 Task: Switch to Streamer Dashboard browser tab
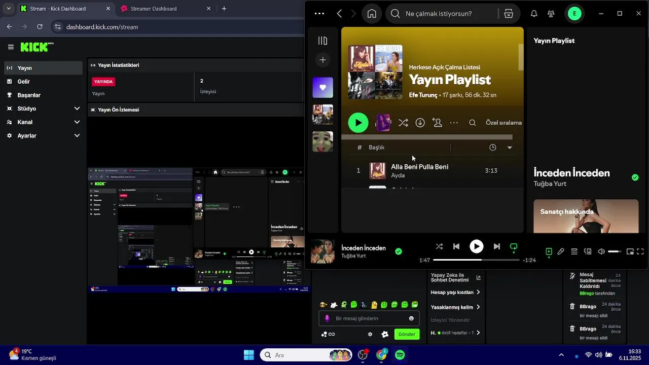point(166,9)
